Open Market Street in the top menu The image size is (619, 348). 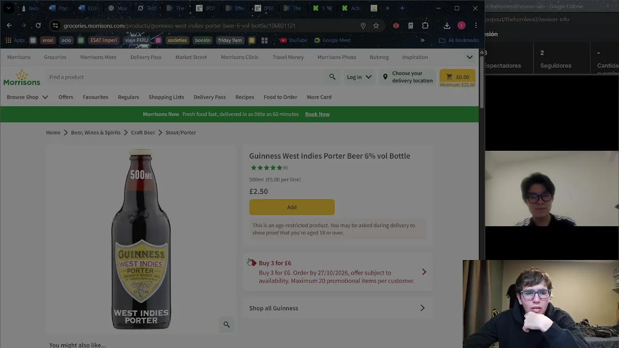click(x=191, y=57)
